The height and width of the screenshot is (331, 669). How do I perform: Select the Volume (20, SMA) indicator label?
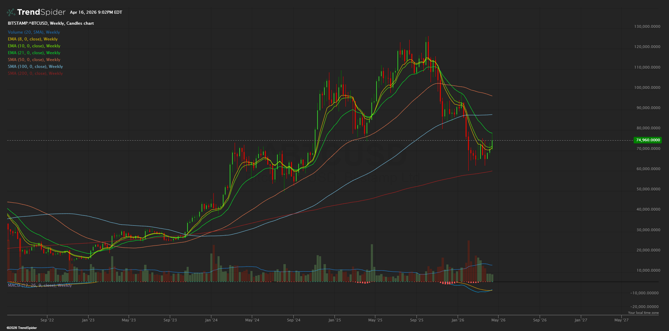pyautogui.click(x=34, y=32)
